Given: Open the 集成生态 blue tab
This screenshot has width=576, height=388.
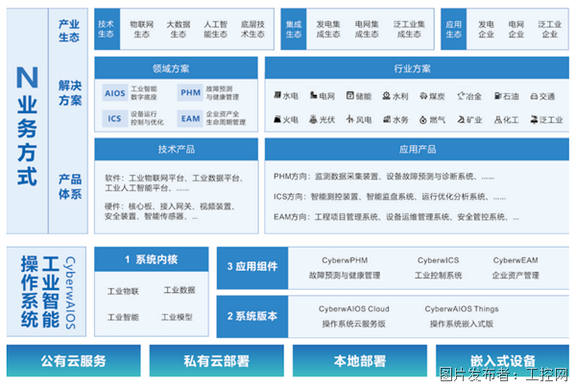Looking at the screenshot, I should (294, 29).
